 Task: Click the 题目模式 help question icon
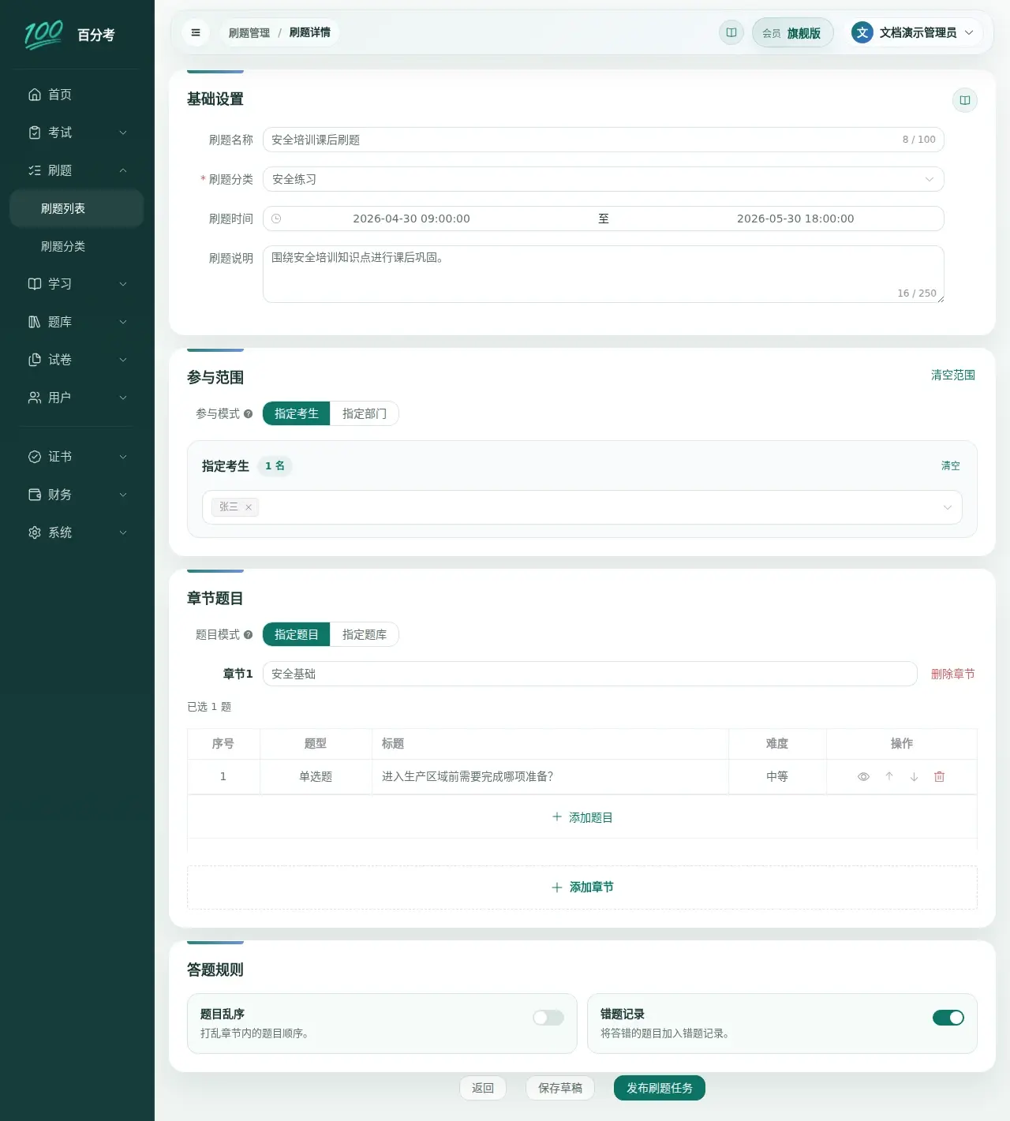point(248,634)
